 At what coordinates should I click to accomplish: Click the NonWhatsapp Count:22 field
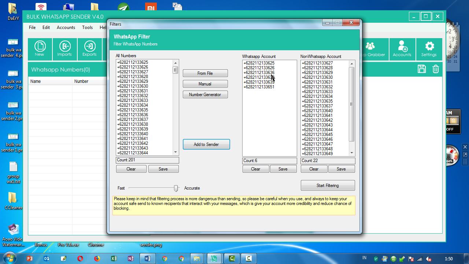tap(328, 161)
